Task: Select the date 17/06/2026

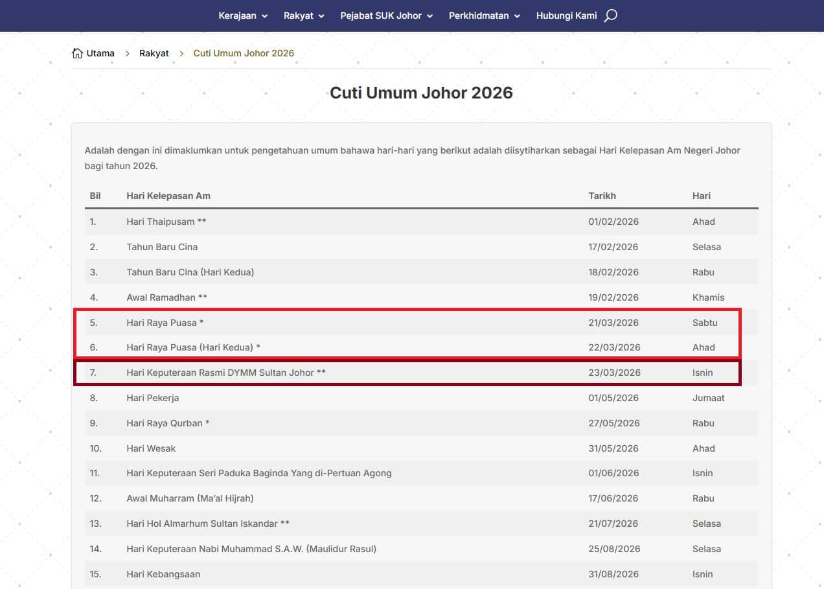Action: (x=613, y=498)
